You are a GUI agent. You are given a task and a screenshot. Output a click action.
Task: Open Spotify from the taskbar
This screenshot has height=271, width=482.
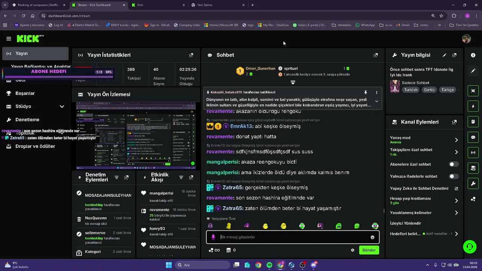pos(269,265)
